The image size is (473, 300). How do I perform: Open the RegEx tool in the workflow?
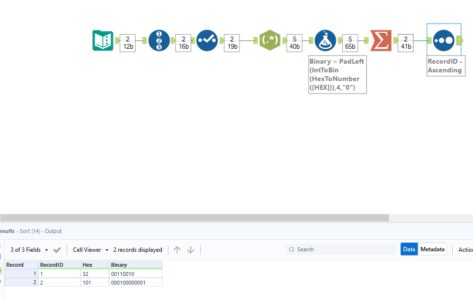point(270,40)
